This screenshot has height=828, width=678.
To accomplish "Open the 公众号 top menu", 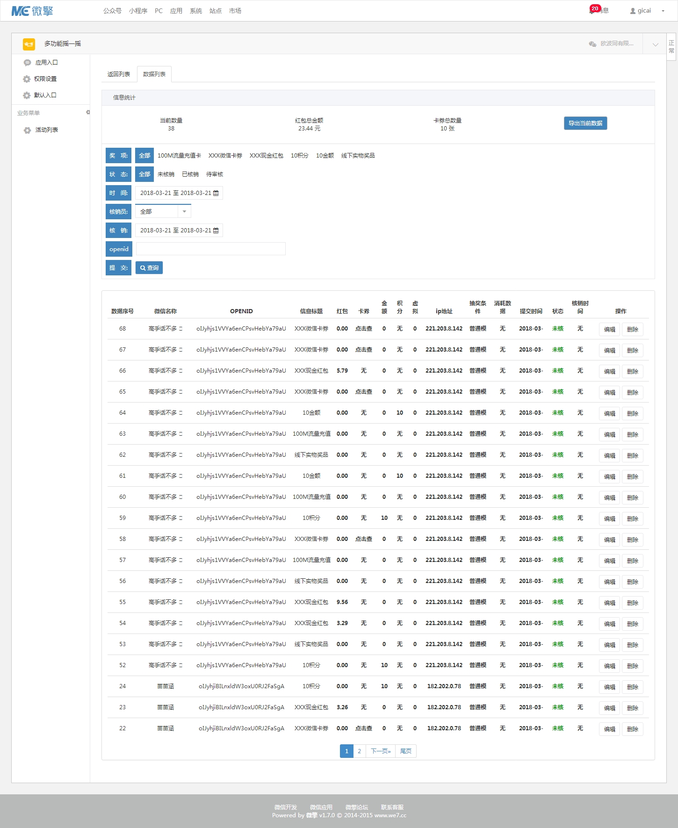I will pos(112,11).
